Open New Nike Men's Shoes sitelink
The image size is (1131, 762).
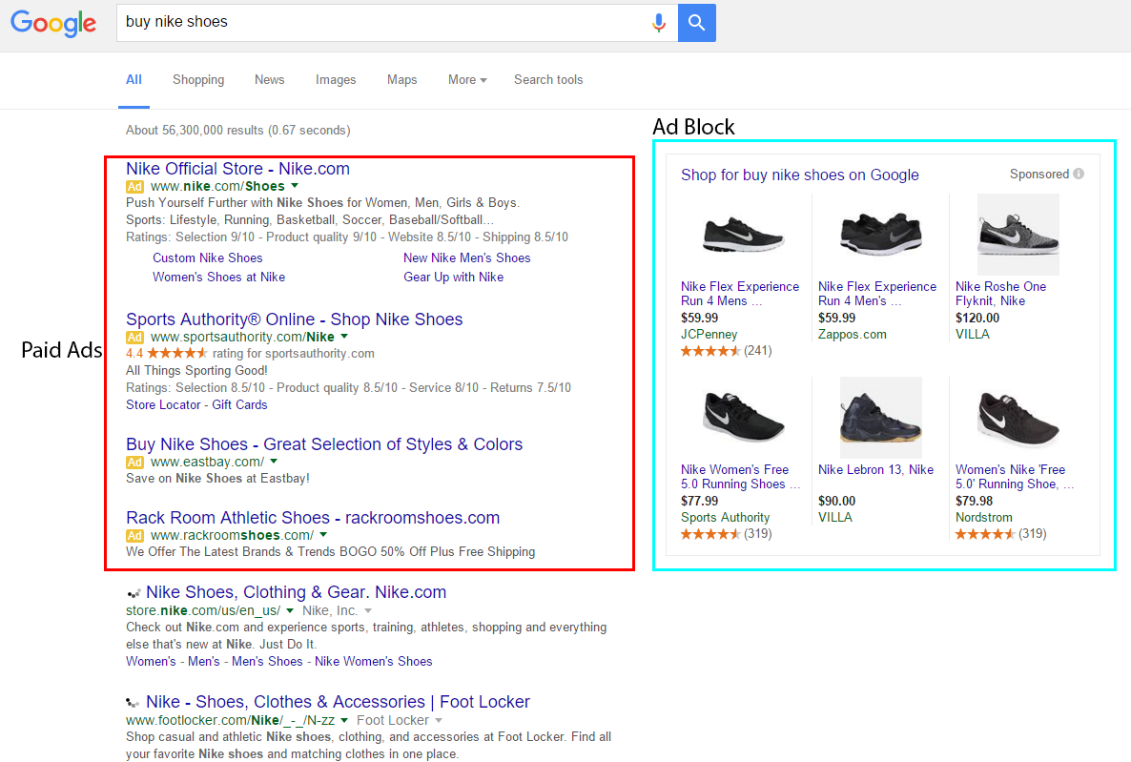coord(466,258)
